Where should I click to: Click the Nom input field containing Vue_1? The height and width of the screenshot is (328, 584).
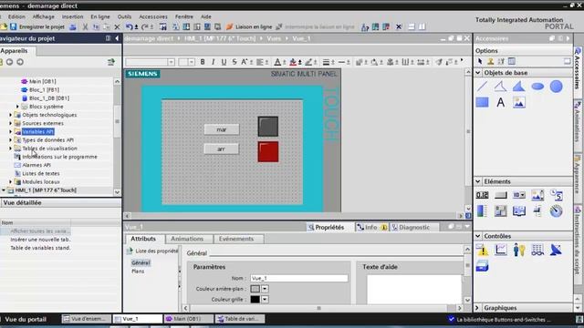(x=299, y=278)
